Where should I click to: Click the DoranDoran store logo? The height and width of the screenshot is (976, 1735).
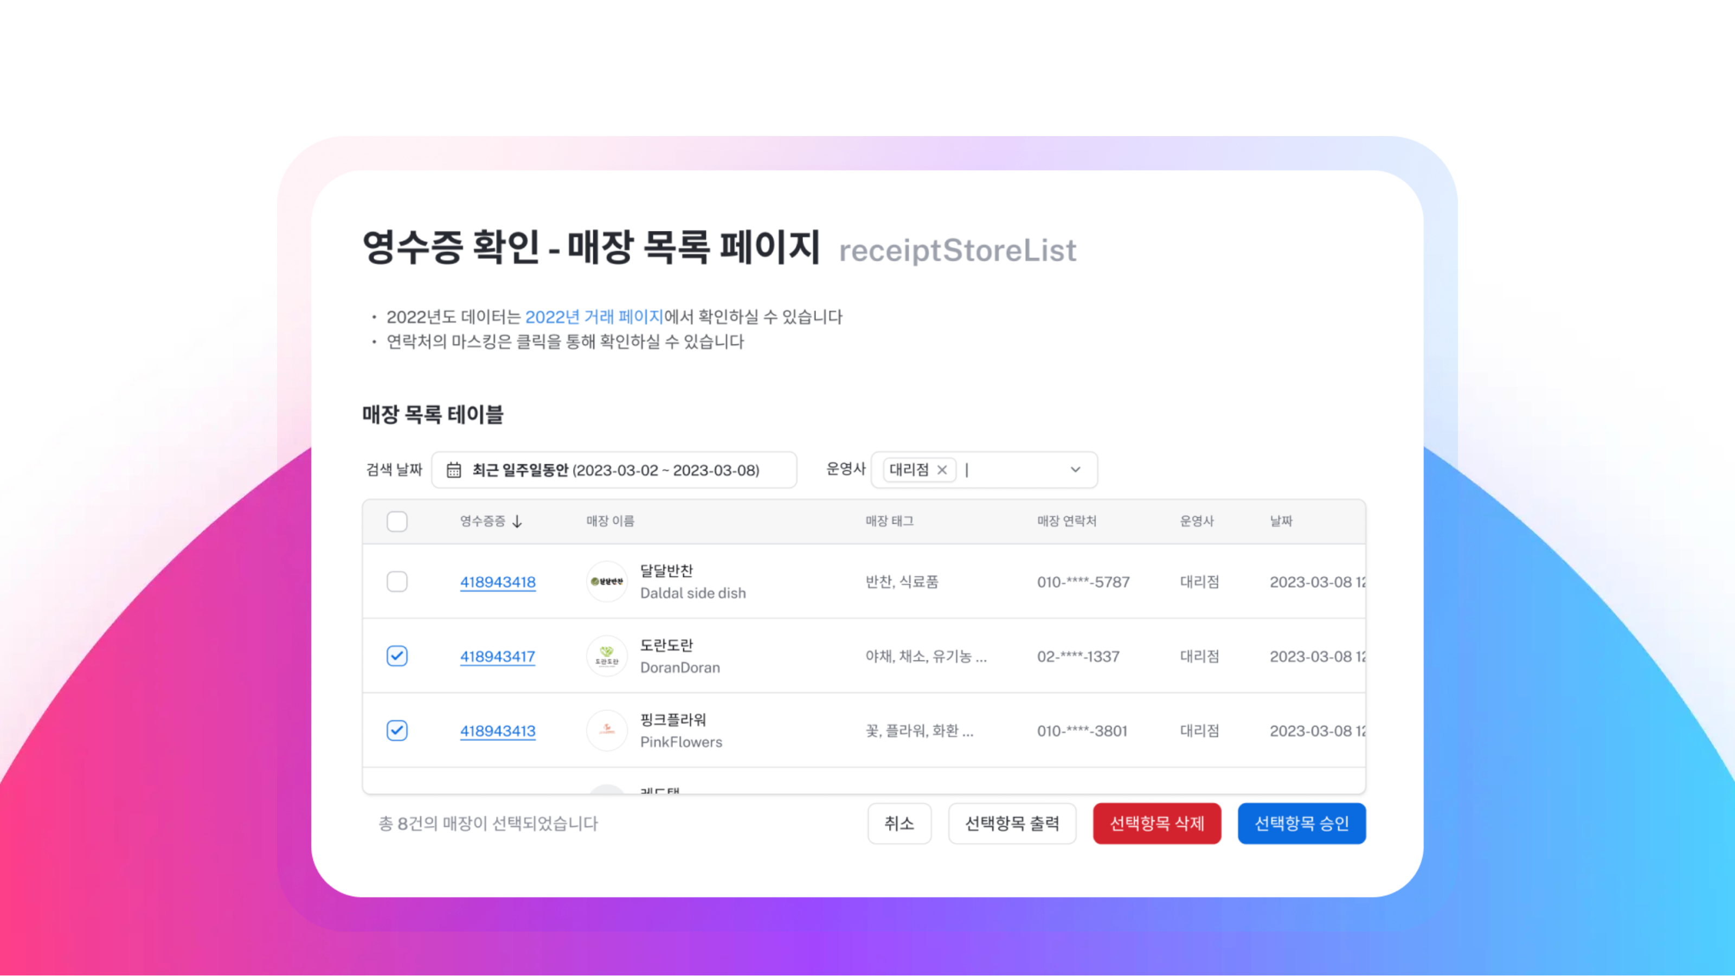[606, 656]
